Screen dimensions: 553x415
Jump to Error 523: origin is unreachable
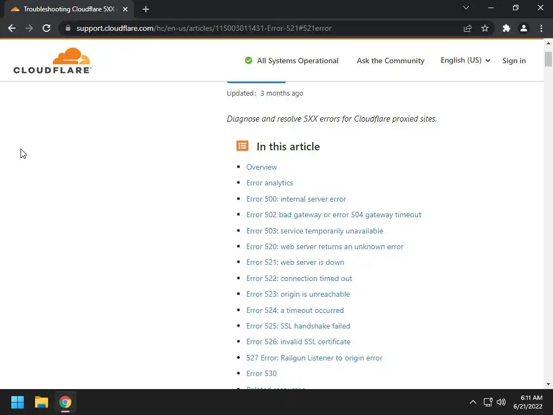click(298, 294)
